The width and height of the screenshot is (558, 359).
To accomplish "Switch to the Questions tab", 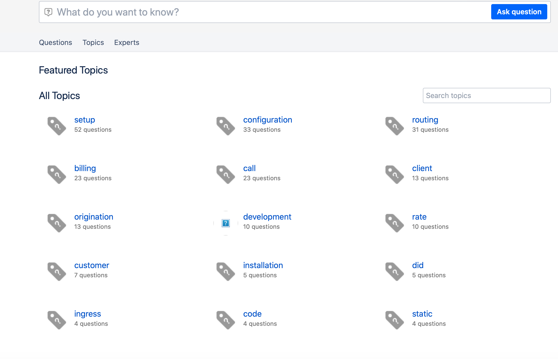I will click(x=56, y=42).
